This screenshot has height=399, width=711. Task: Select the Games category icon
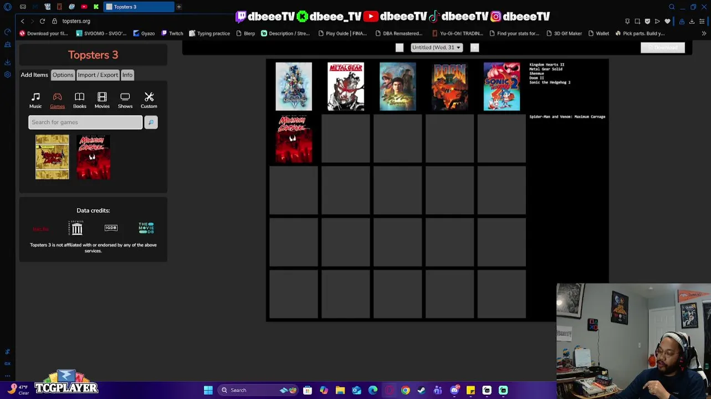pyautogui.click(x=57, y=100)
